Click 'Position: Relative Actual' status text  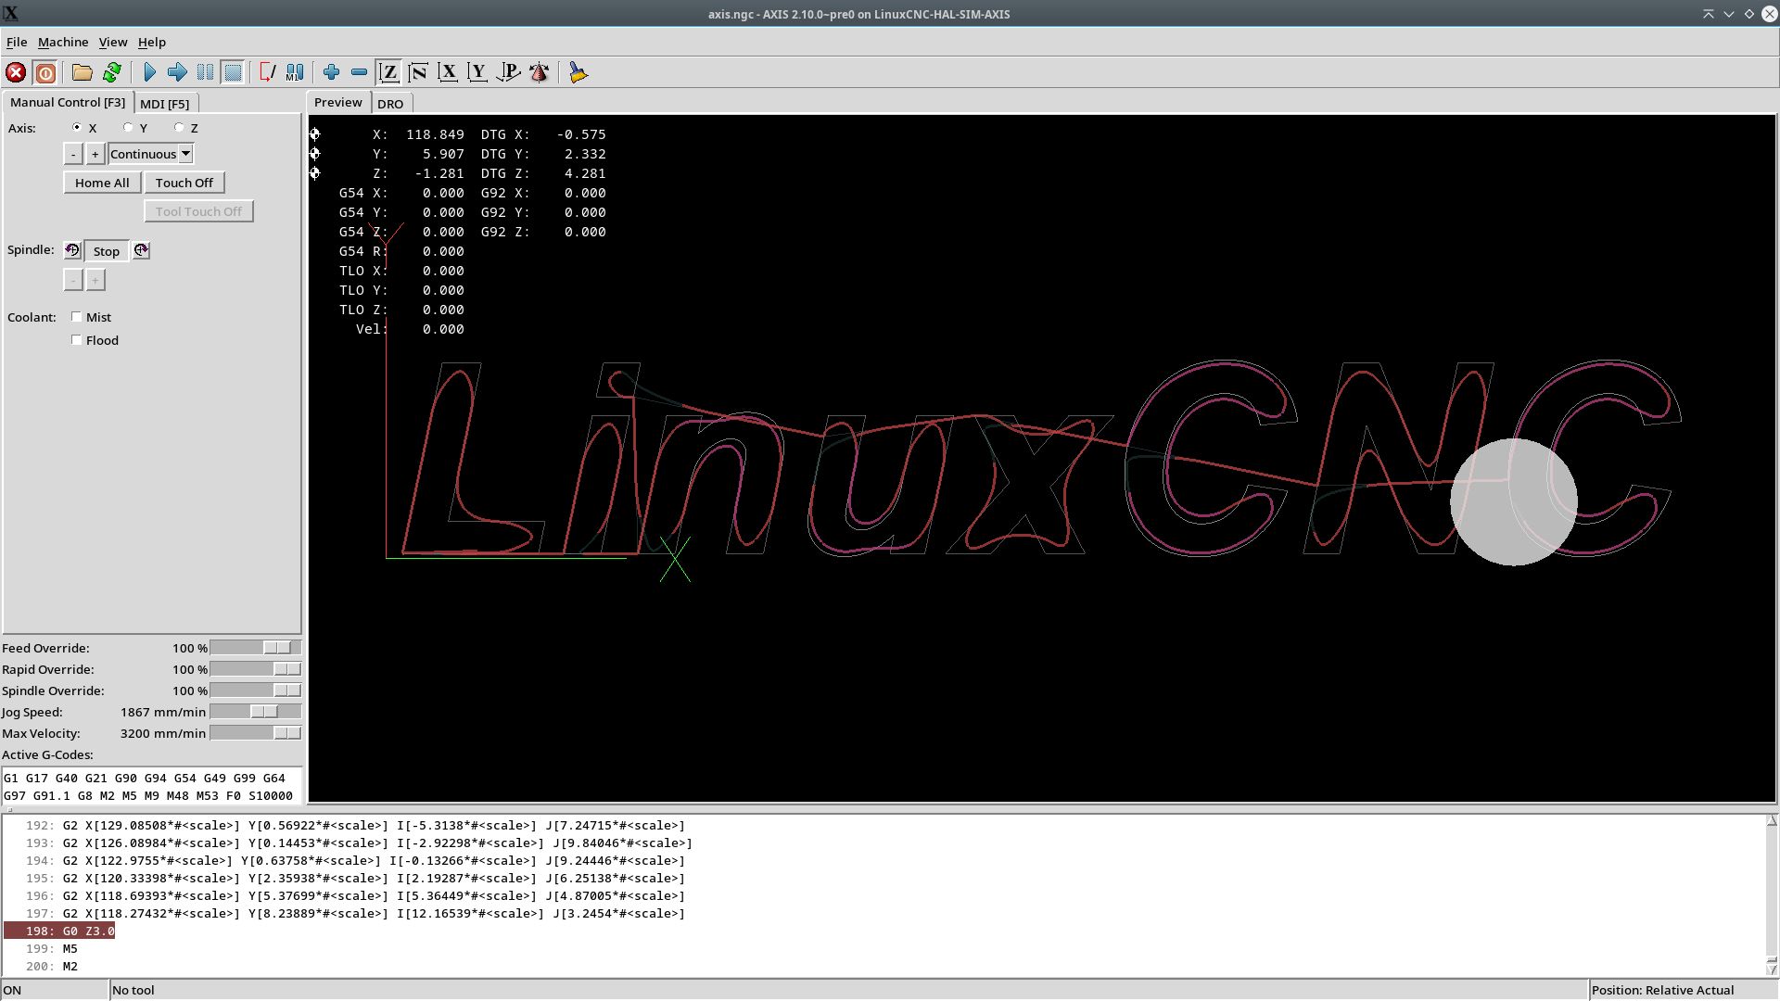(x=1662, y=990)
